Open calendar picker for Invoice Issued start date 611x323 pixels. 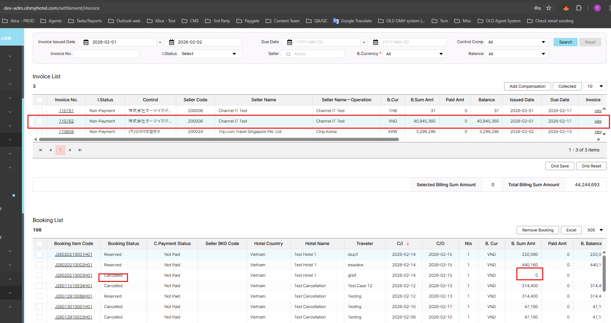coord(86,42)
